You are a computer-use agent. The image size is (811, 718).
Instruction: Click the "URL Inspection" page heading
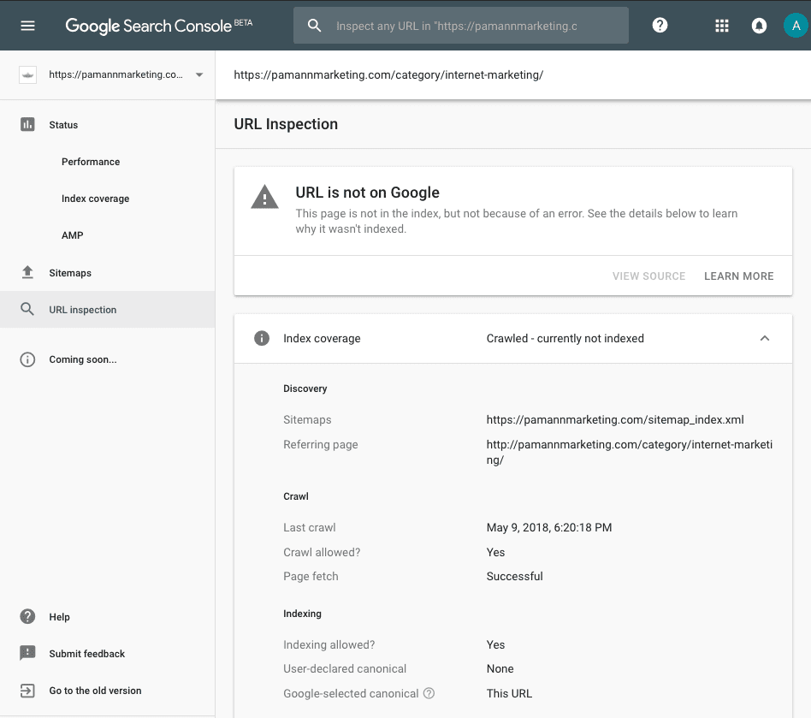coord(286,124)
